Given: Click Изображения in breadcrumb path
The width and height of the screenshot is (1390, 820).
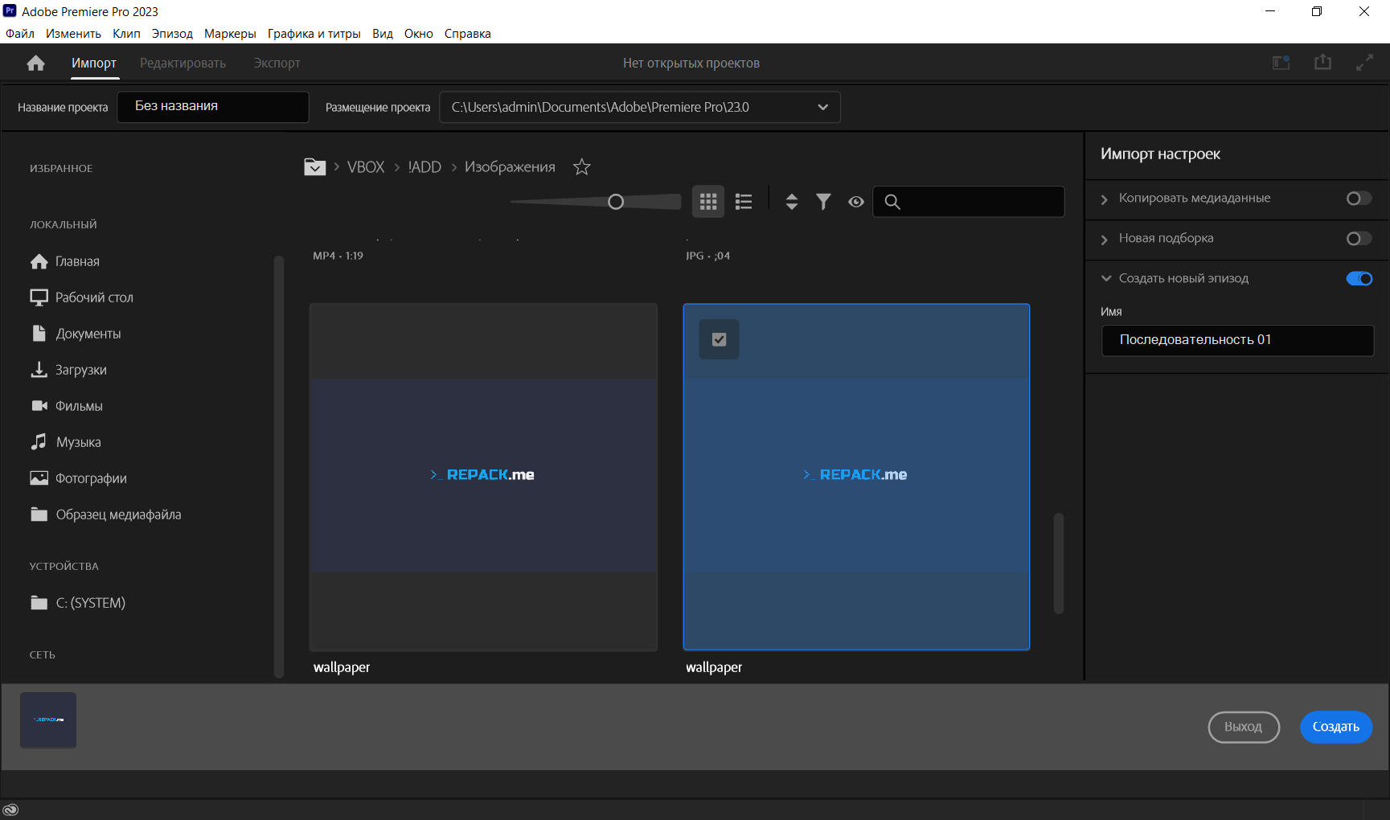Looking at the screenshot, I should click(x=510, y=167).
